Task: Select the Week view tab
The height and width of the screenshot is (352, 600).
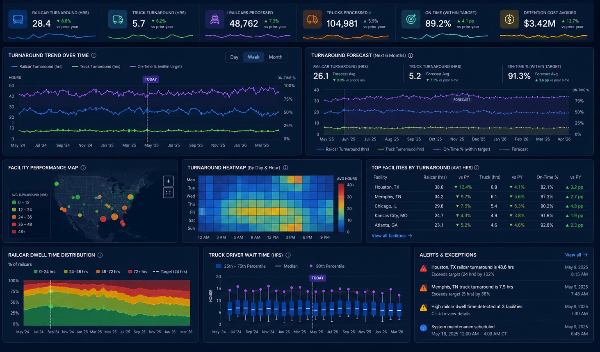Action: click(x=253, y=57)
